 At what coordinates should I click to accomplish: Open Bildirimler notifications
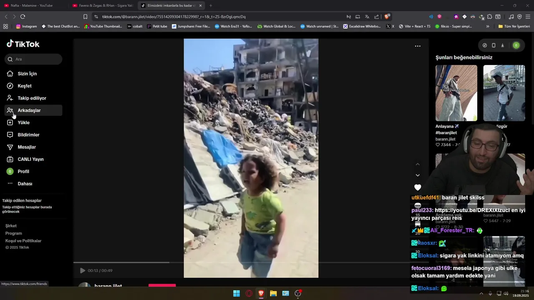pyautogui.click(x=33, y=135)
